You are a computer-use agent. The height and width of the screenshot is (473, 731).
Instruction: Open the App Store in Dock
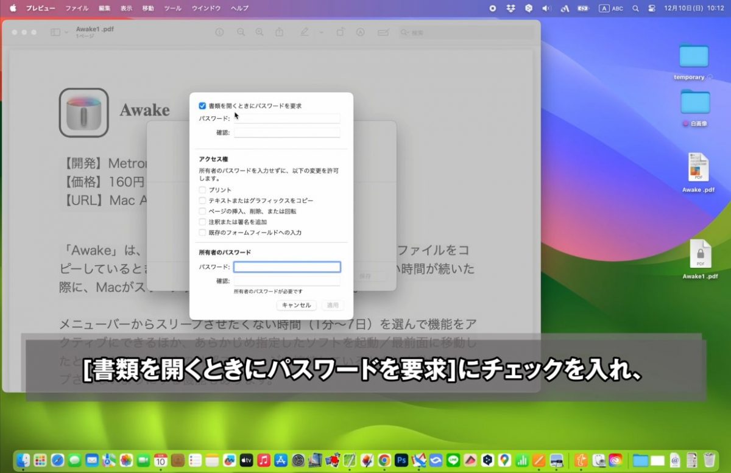pyautogui.click(x=281, y=460)
